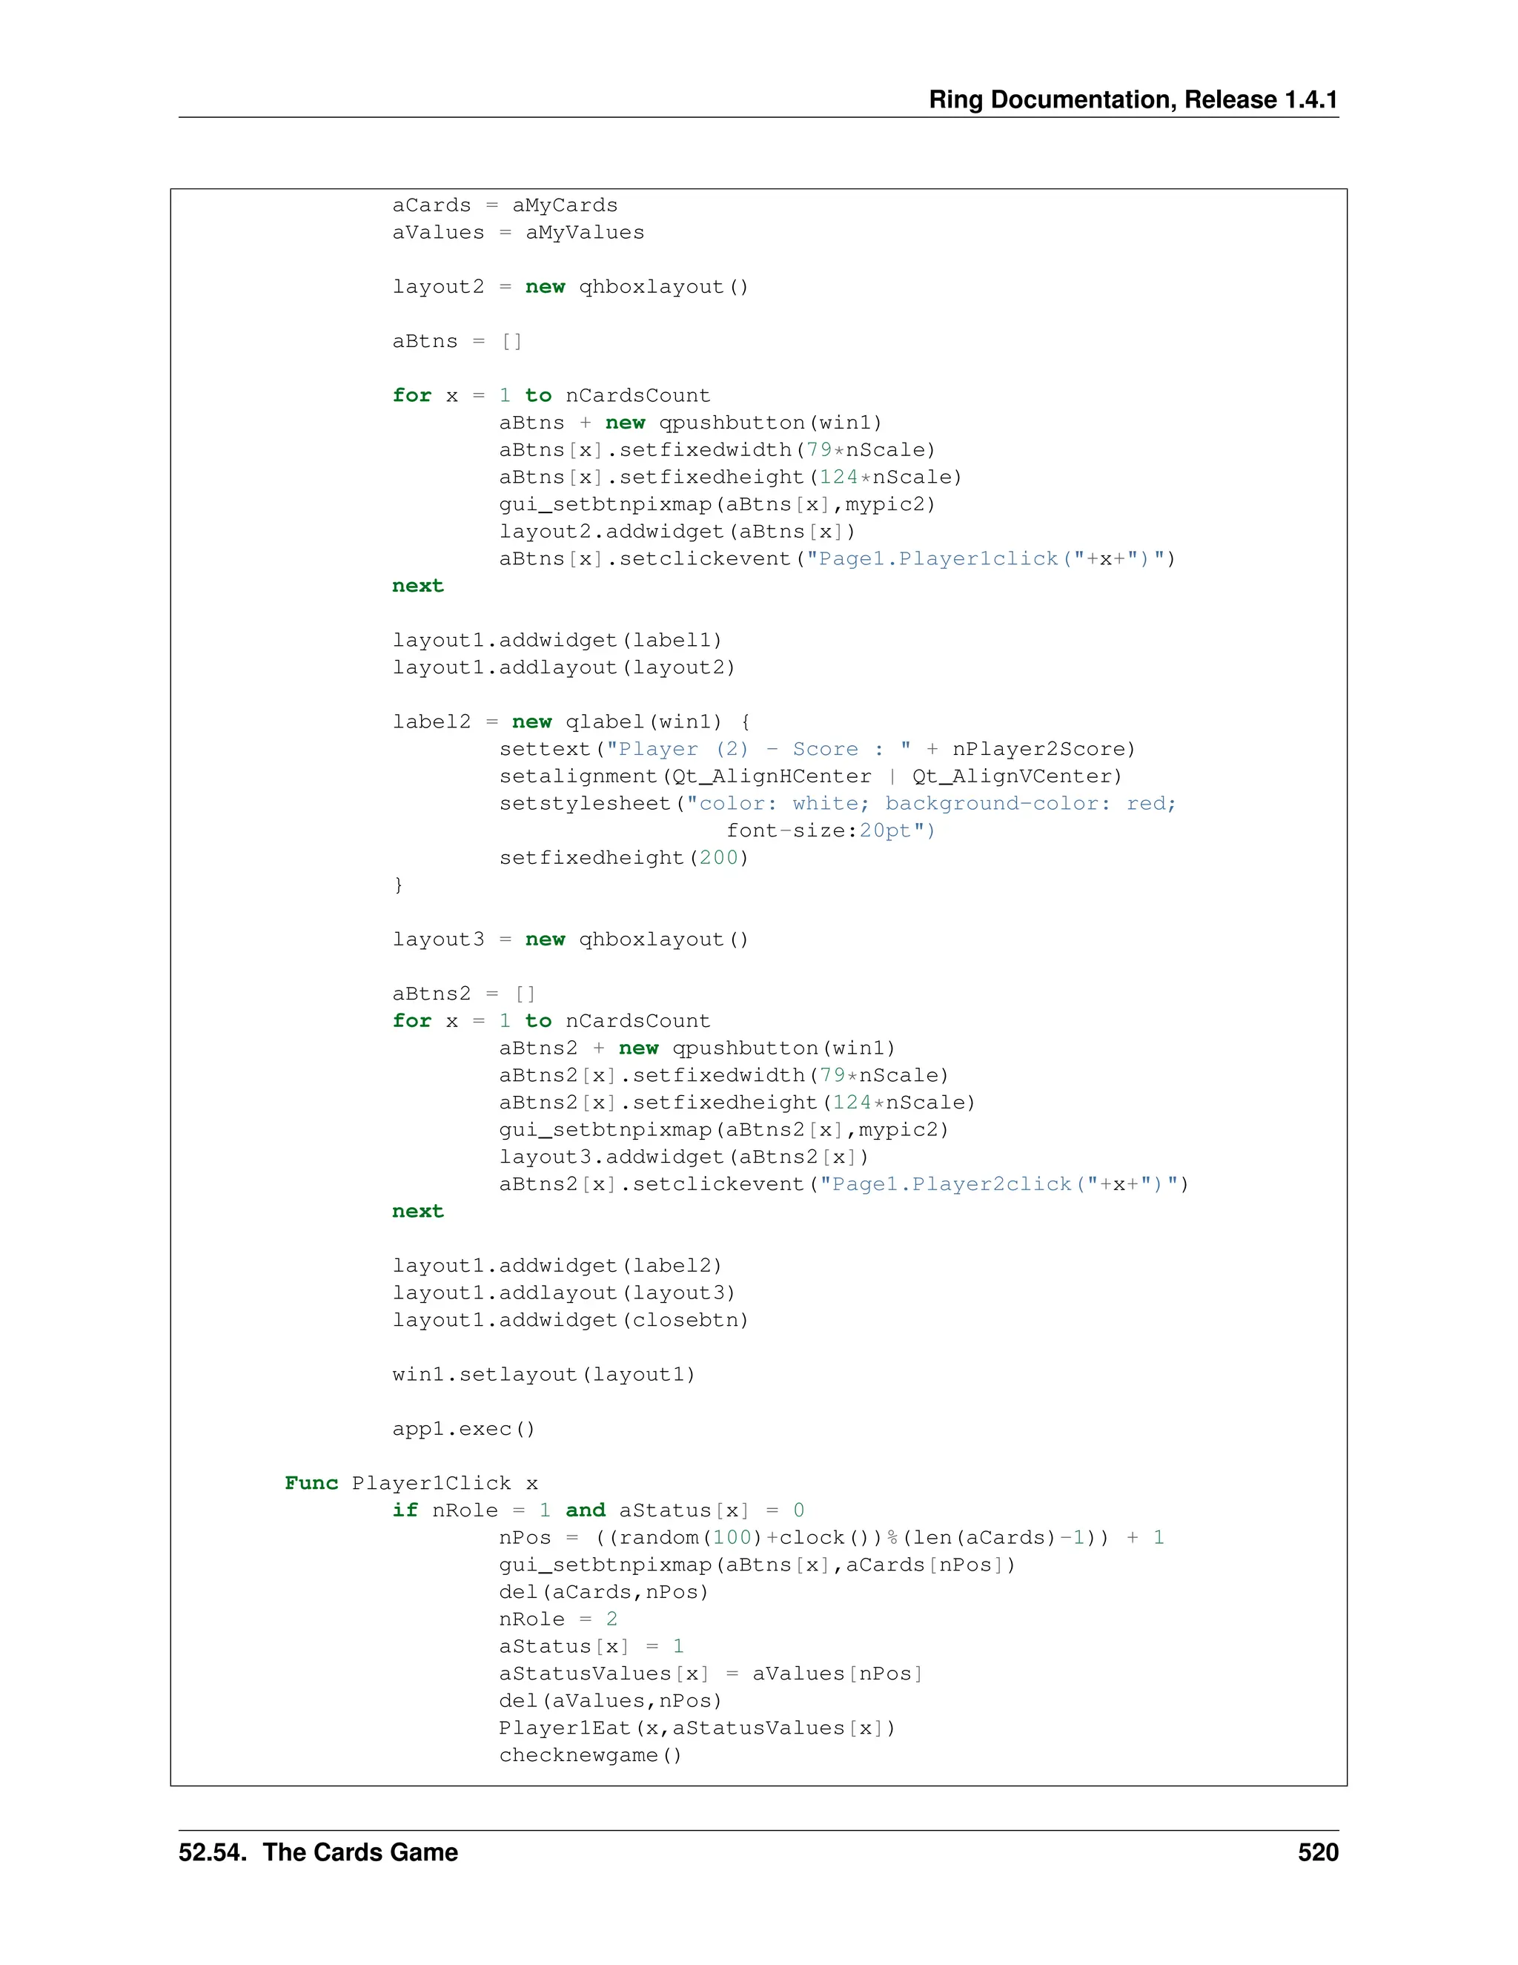
Task: Click the 'win1.setlayout(layout1)' line
Action: [x=543, y=1374]
